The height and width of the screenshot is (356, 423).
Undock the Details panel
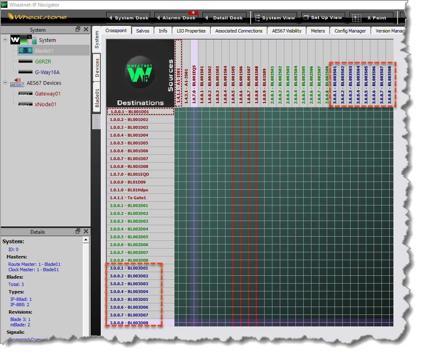pyautogui.click(x=78, y=232)
